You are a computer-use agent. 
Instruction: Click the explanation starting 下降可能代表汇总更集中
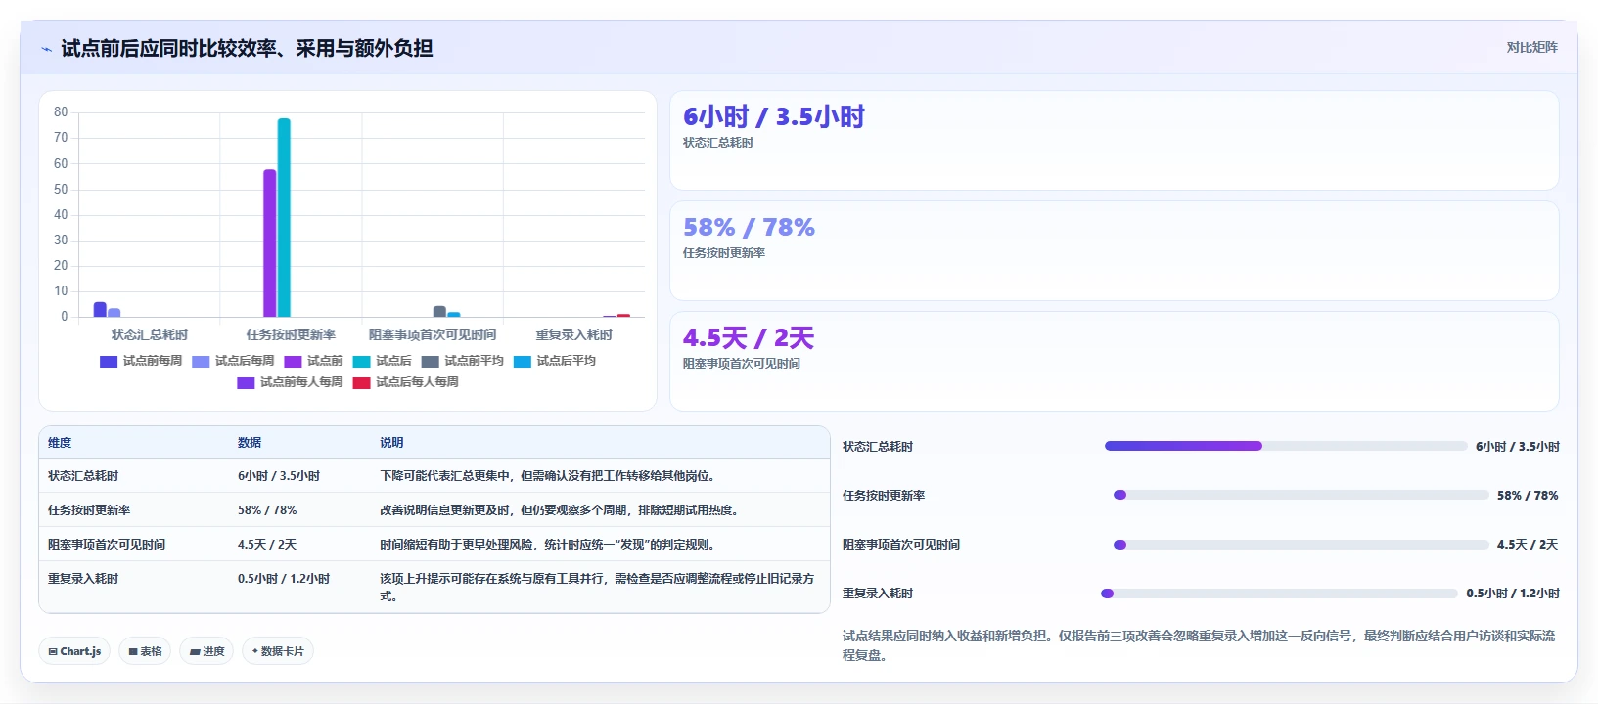(550, 476)
